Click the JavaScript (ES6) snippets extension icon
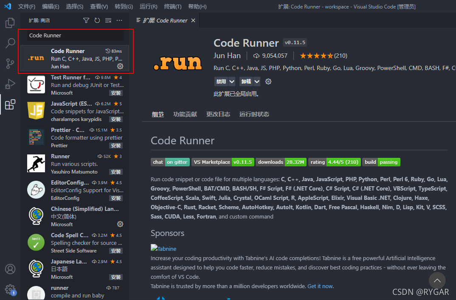 pos(36,110)
